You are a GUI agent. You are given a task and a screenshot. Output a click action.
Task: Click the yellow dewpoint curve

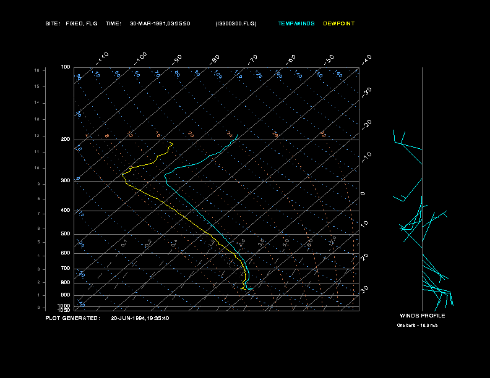click(x=175, y=211)
